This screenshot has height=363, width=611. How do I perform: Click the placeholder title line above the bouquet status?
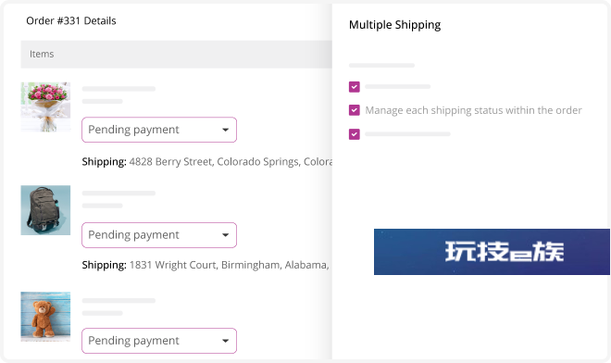(x=118, y=89)
